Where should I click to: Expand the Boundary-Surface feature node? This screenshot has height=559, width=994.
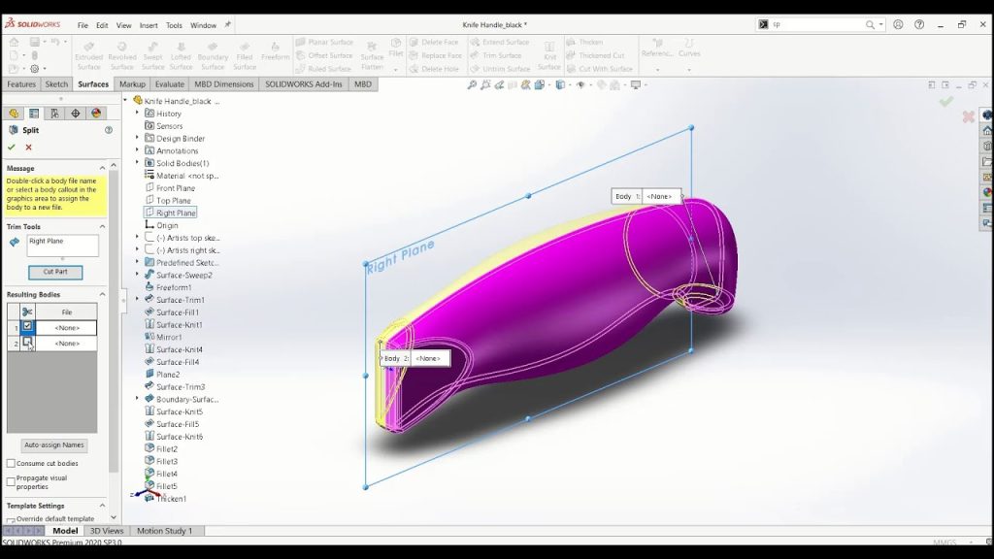138,399
